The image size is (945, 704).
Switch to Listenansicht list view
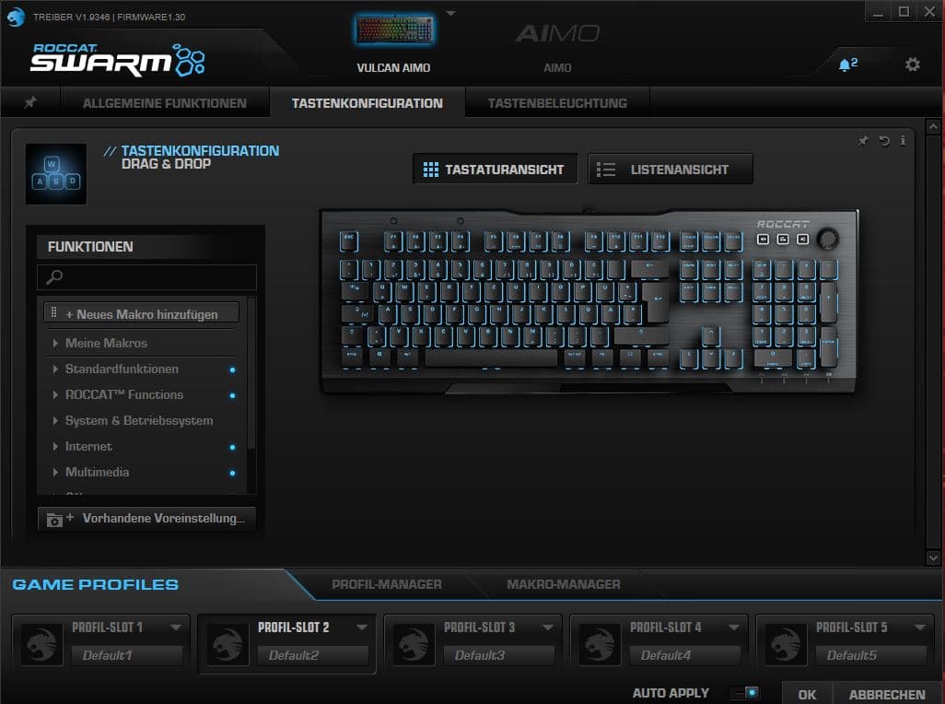[x=670, y=170]
